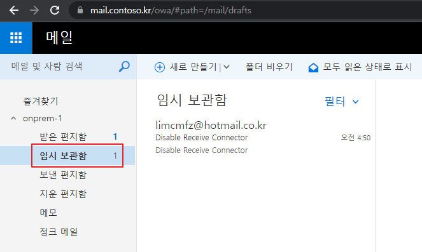The image size is (422, 252).
Task: Open the 메모 folder
Action: [48, 213]
